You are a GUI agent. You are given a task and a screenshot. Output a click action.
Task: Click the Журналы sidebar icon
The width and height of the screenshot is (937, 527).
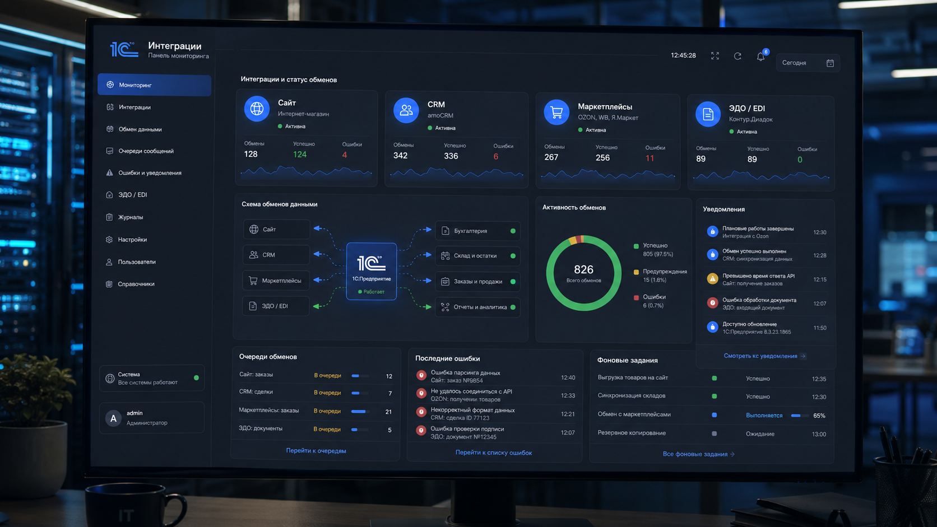click(109, 217)
